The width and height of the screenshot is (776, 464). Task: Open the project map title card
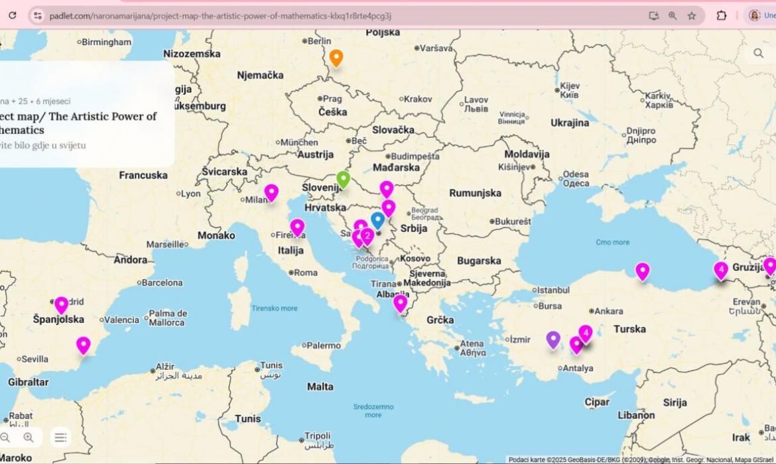coord(86,123)
